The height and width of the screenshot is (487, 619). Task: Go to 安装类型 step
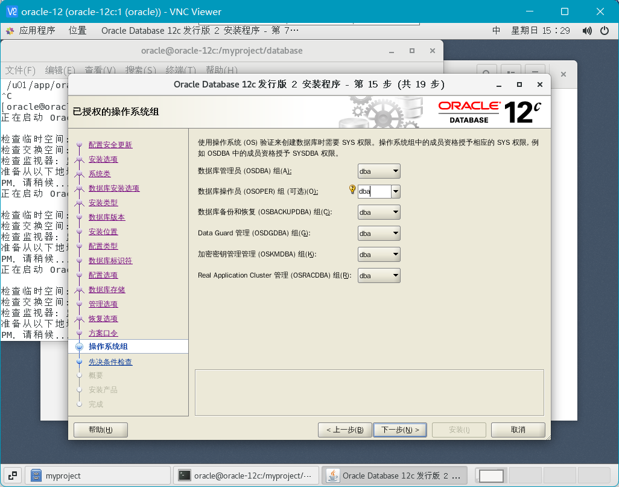coord(103,203)
